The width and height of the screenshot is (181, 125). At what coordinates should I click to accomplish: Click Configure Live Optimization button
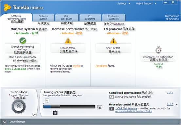click(x=158, y=57)
